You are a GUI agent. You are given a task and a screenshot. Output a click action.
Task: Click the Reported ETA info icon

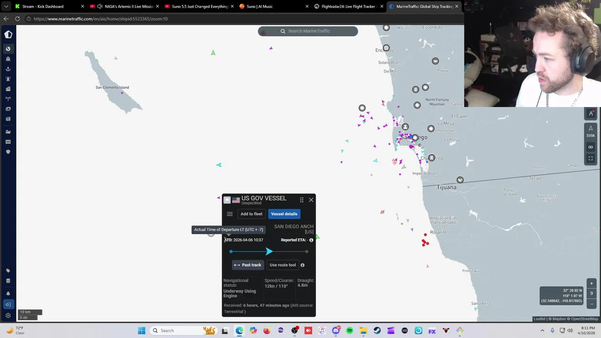point(311,240)
